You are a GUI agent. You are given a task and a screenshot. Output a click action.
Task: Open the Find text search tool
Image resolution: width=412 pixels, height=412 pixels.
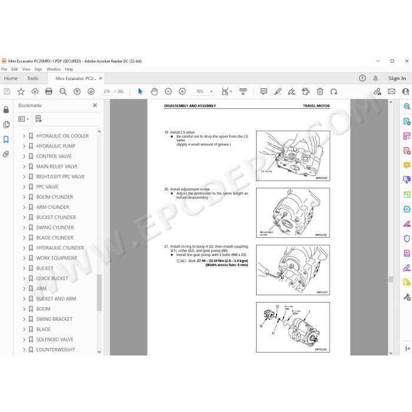point(63,91)
